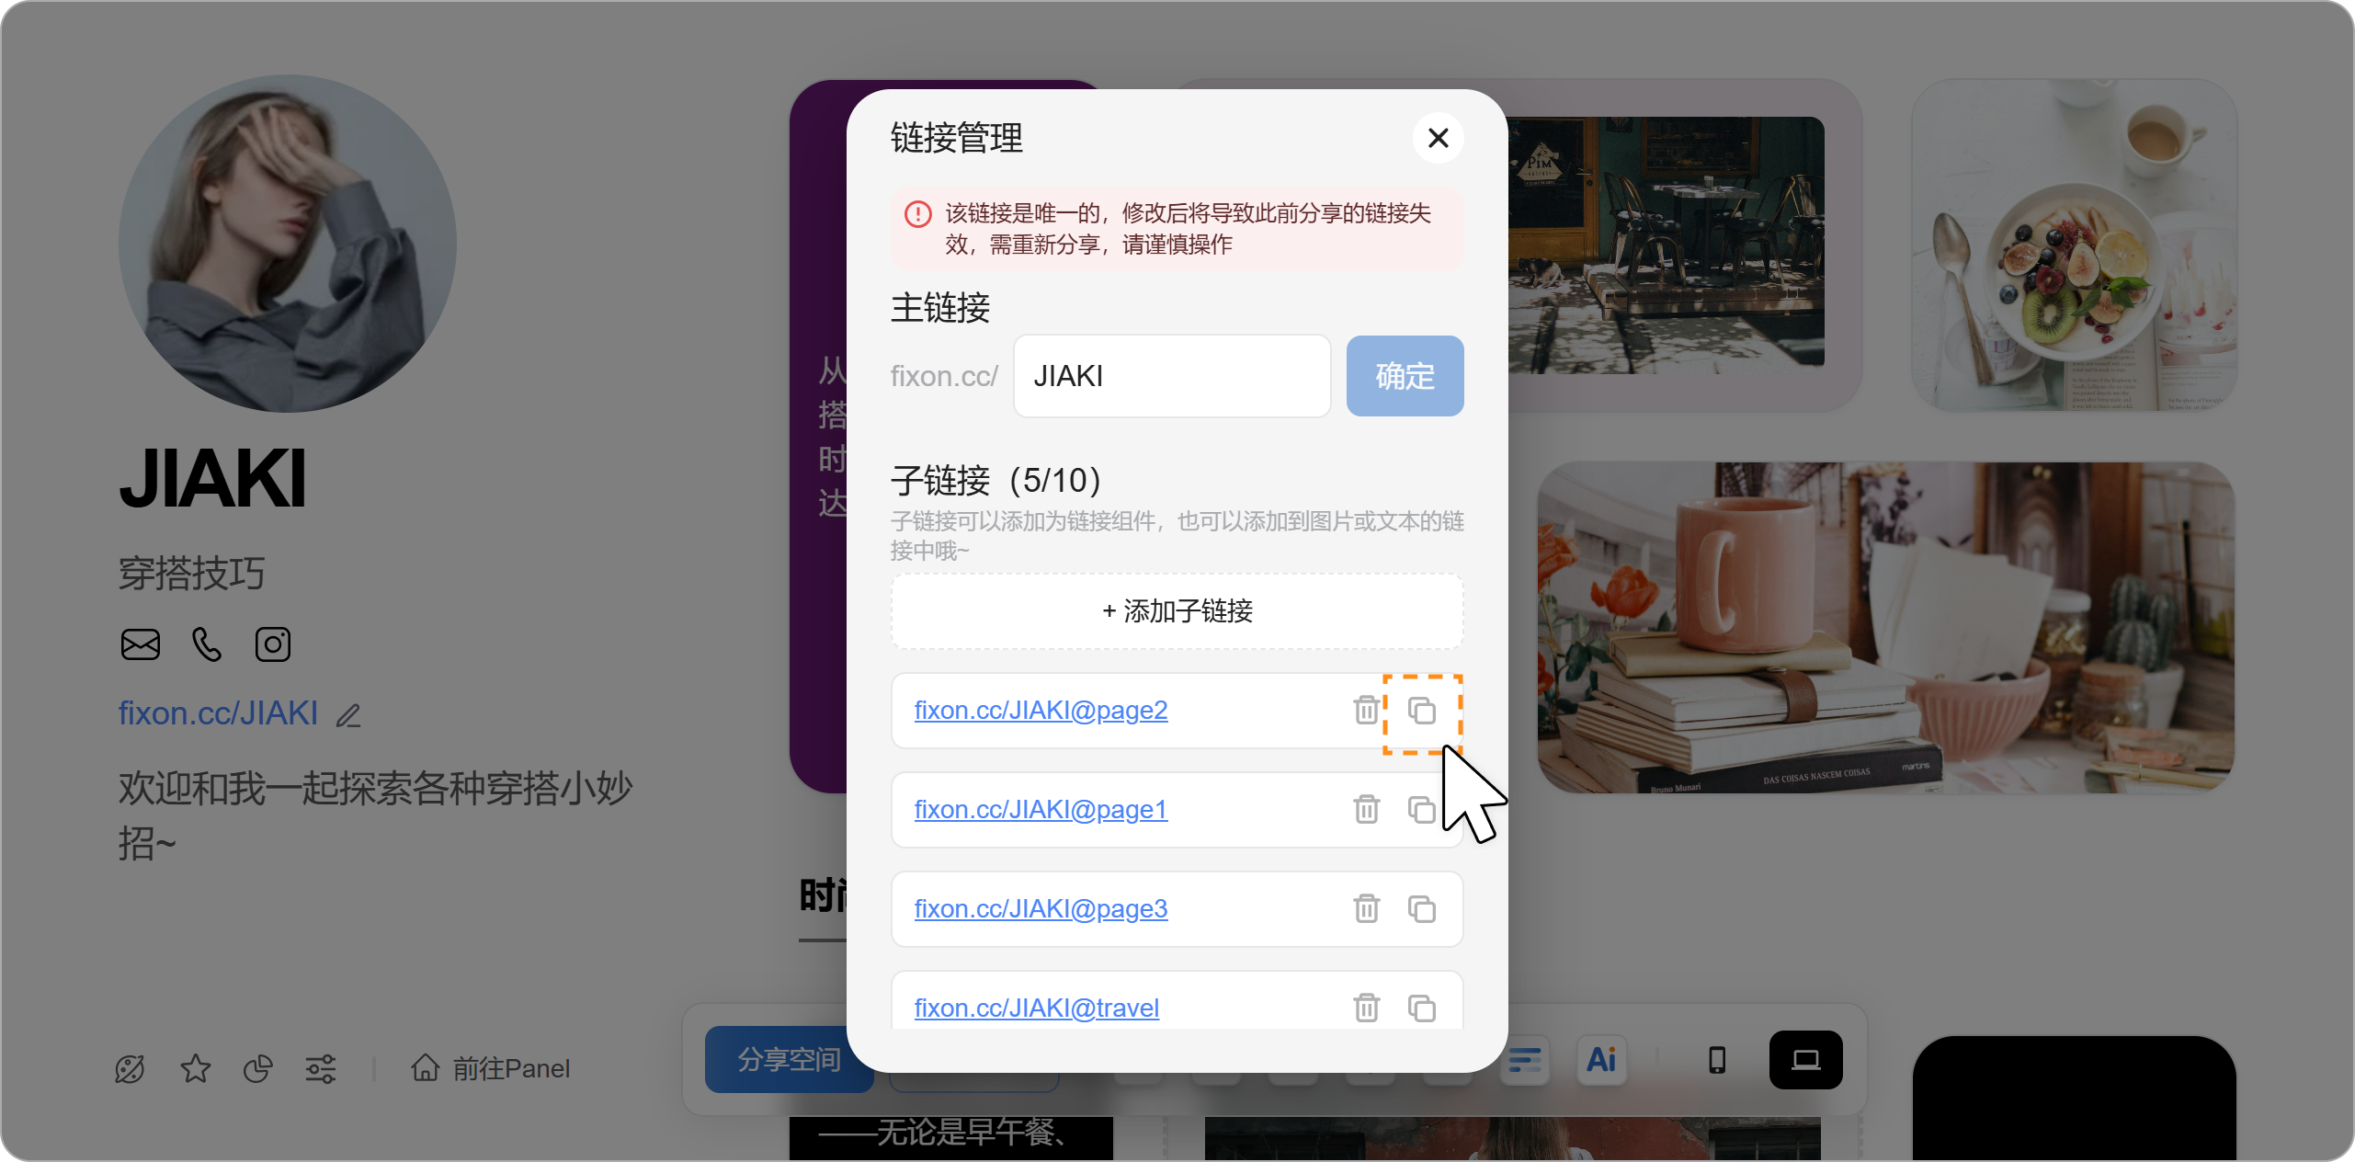Copy the JIAKI@page3 sub-link
The image size is (2355, 1162).
pos(1422,909)
